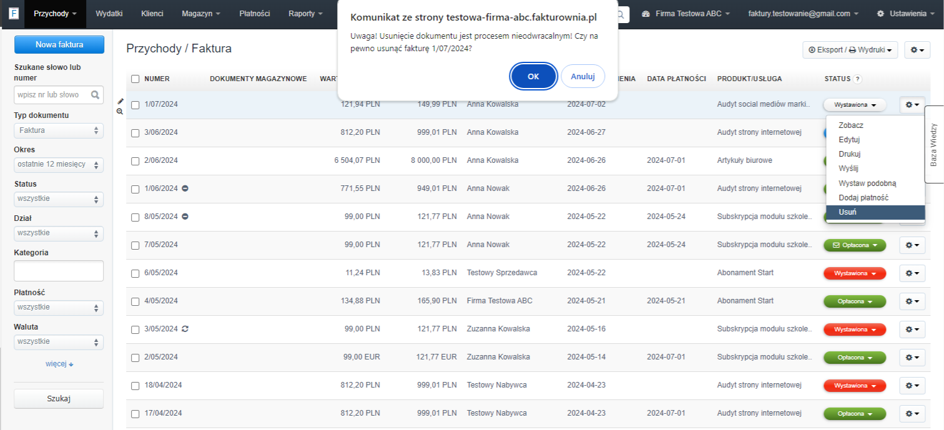Choose Zobacz in the context menu
The image size is (944, 430).
coord(875,125)
